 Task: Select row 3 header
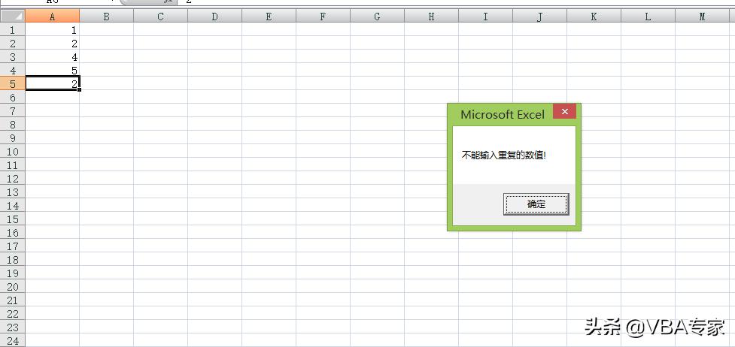pos(13,57)
